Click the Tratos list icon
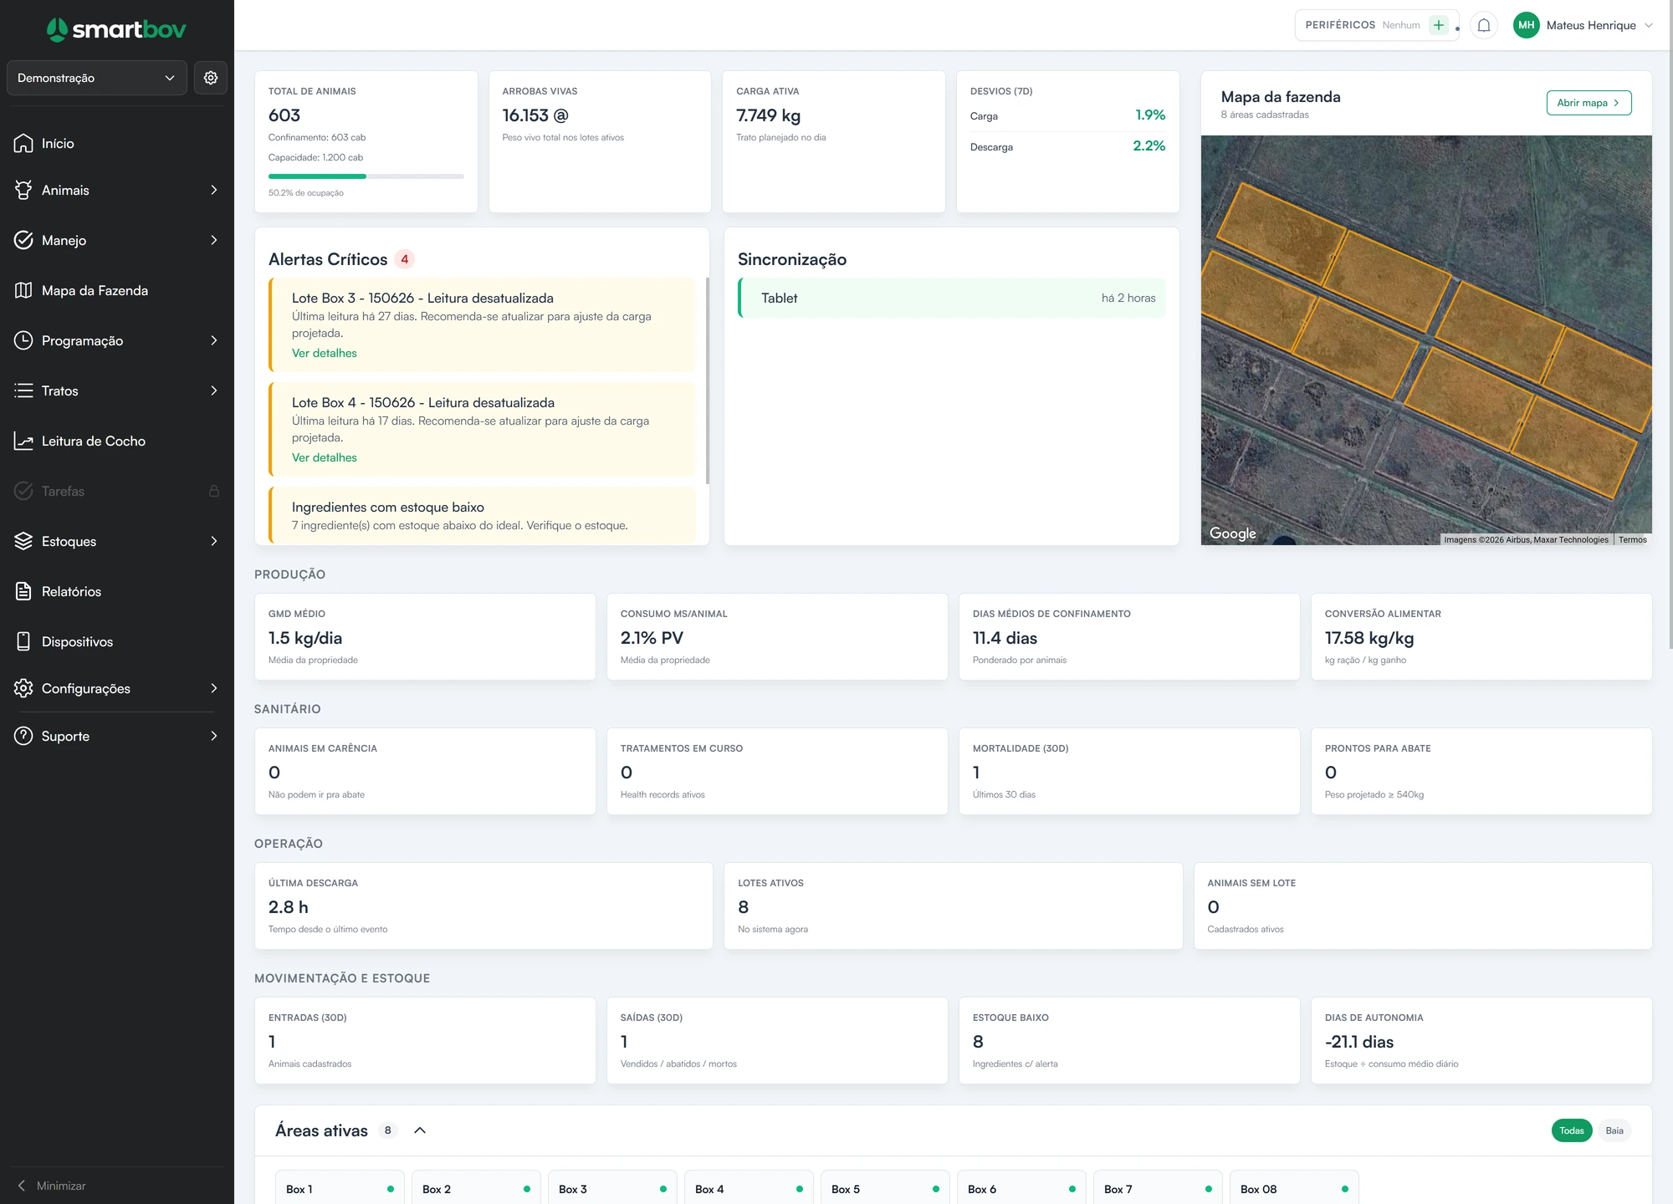1673x1204 pixels. coord(23,390)
